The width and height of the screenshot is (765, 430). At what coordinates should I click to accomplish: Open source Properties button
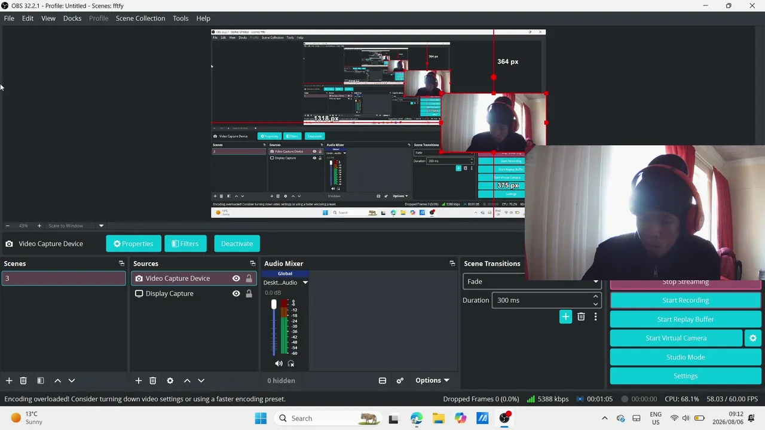[x=133, y=244]
